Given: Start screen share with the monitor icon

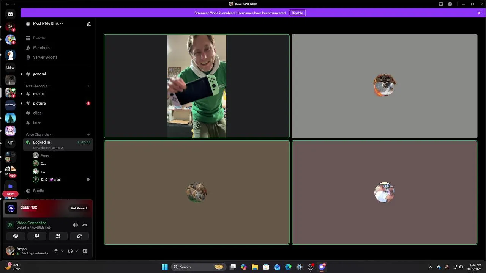Looking at the screenshot, I should (x=37, y=236).
